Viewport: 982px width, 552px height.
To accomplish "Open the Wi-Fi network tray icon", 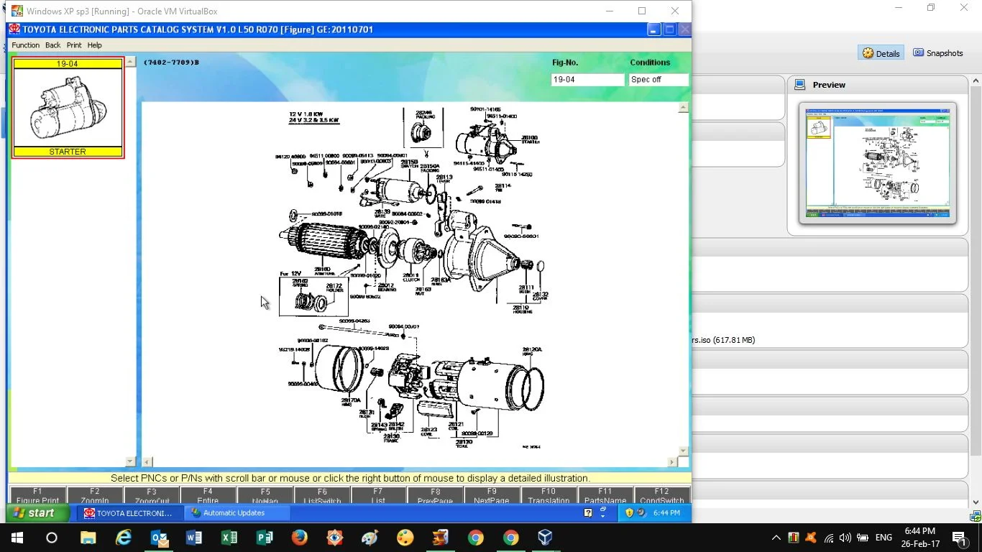I will coord(829,538).
